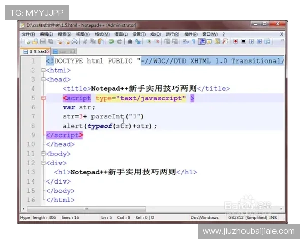
Task: Click the typeof keyword on line 8
Action: [x=100, y=126]
